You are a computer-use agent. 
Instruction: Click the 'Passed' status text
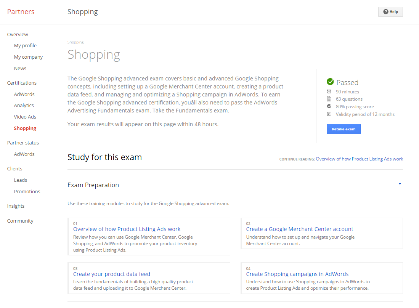point(347,83)
